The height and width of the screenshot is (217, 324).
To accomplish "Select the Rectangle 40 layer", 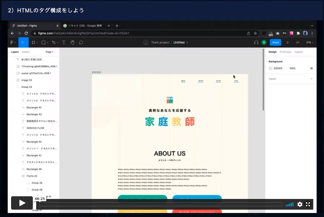I will pos(34,169).
